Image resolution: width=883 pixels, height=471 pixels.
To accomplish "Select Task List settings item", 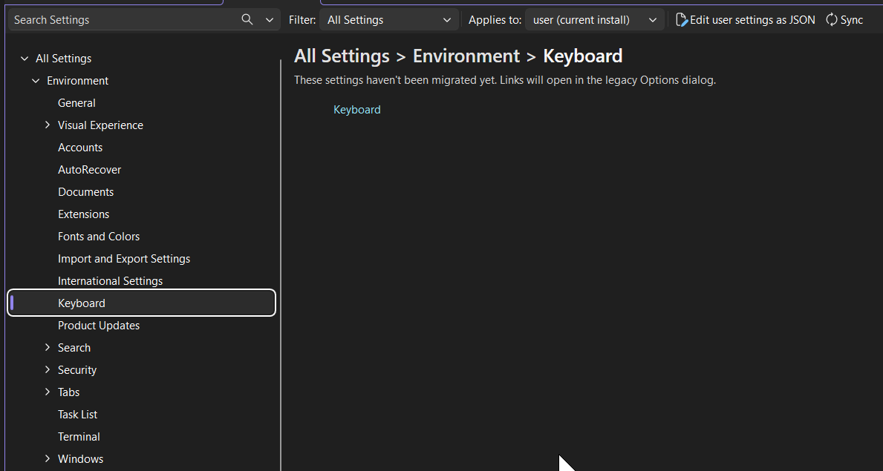I will pyautogui.click(x=78, y=414).
